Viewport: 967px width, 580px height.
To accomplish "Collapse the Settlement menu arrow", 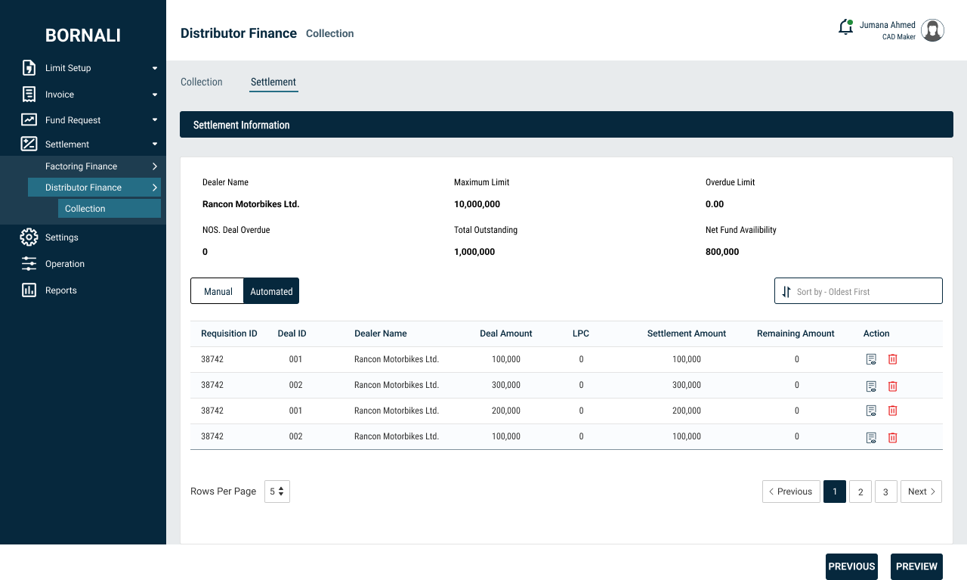I will (x=155, y=144).
